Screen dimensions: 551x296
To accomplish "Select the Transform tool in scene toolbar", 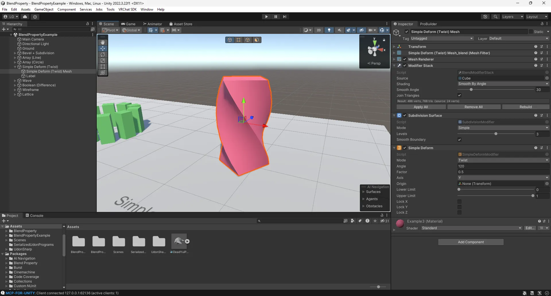I will [x=103, y=73].
